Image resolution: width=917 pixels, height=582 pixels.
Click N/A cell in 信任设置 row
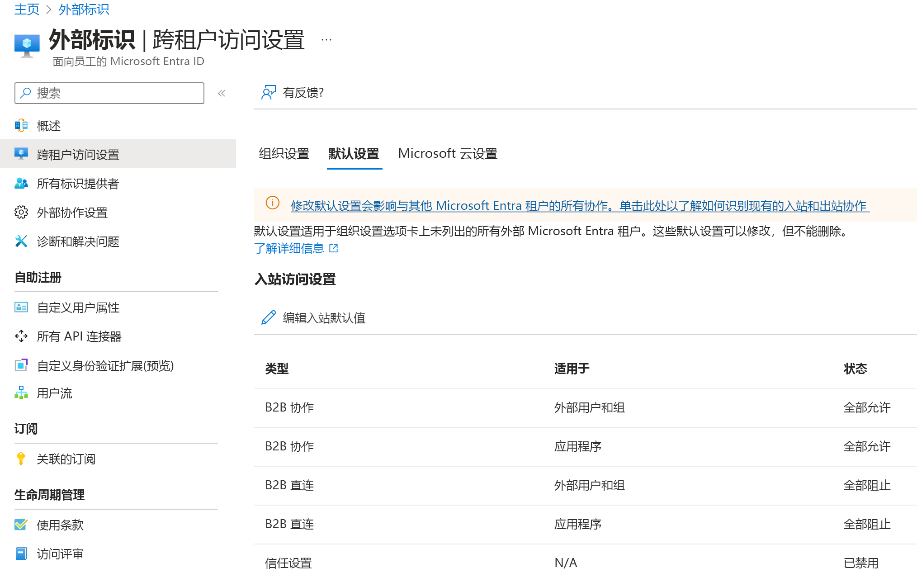[566, 563]
